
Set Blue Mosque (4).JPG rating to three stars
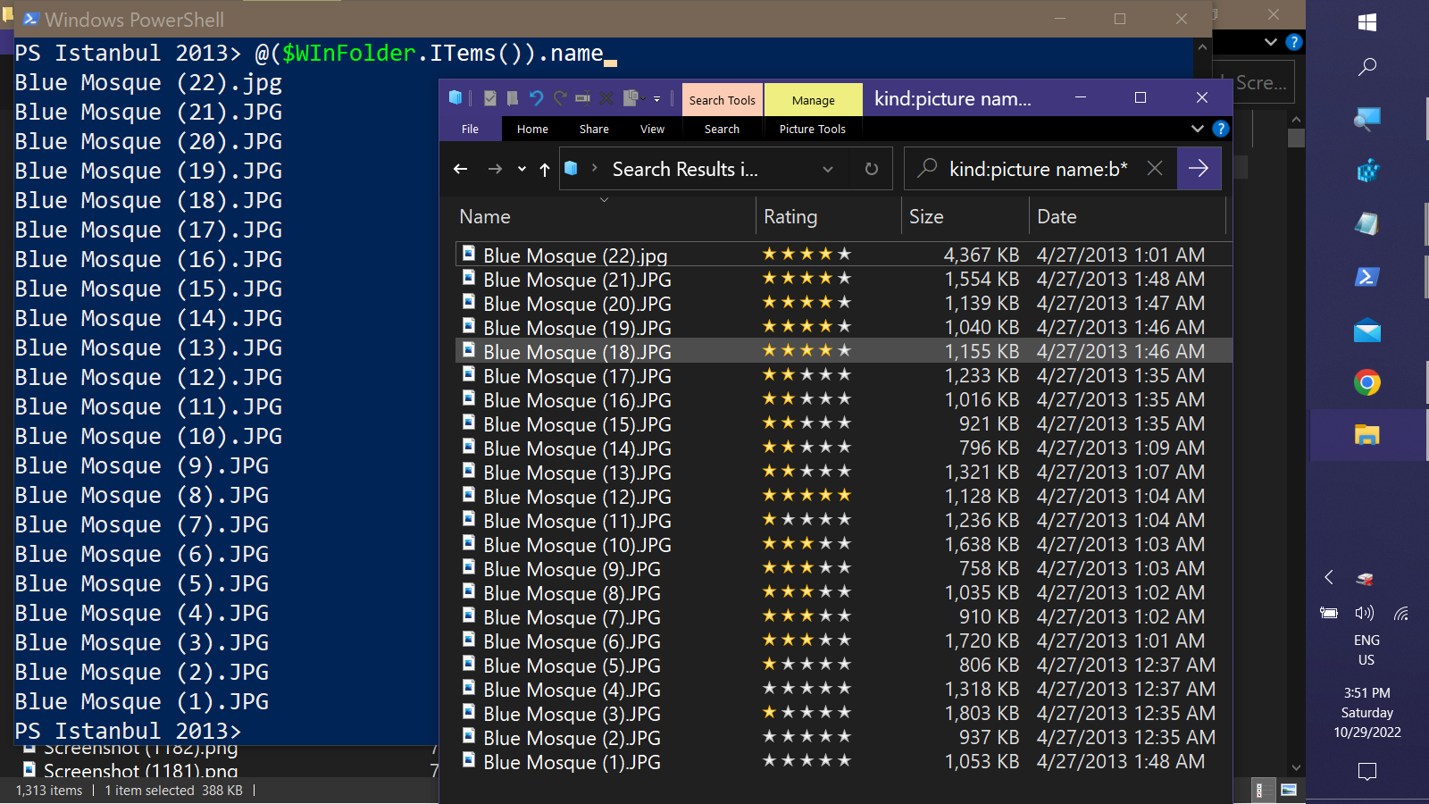pos(807,688)
